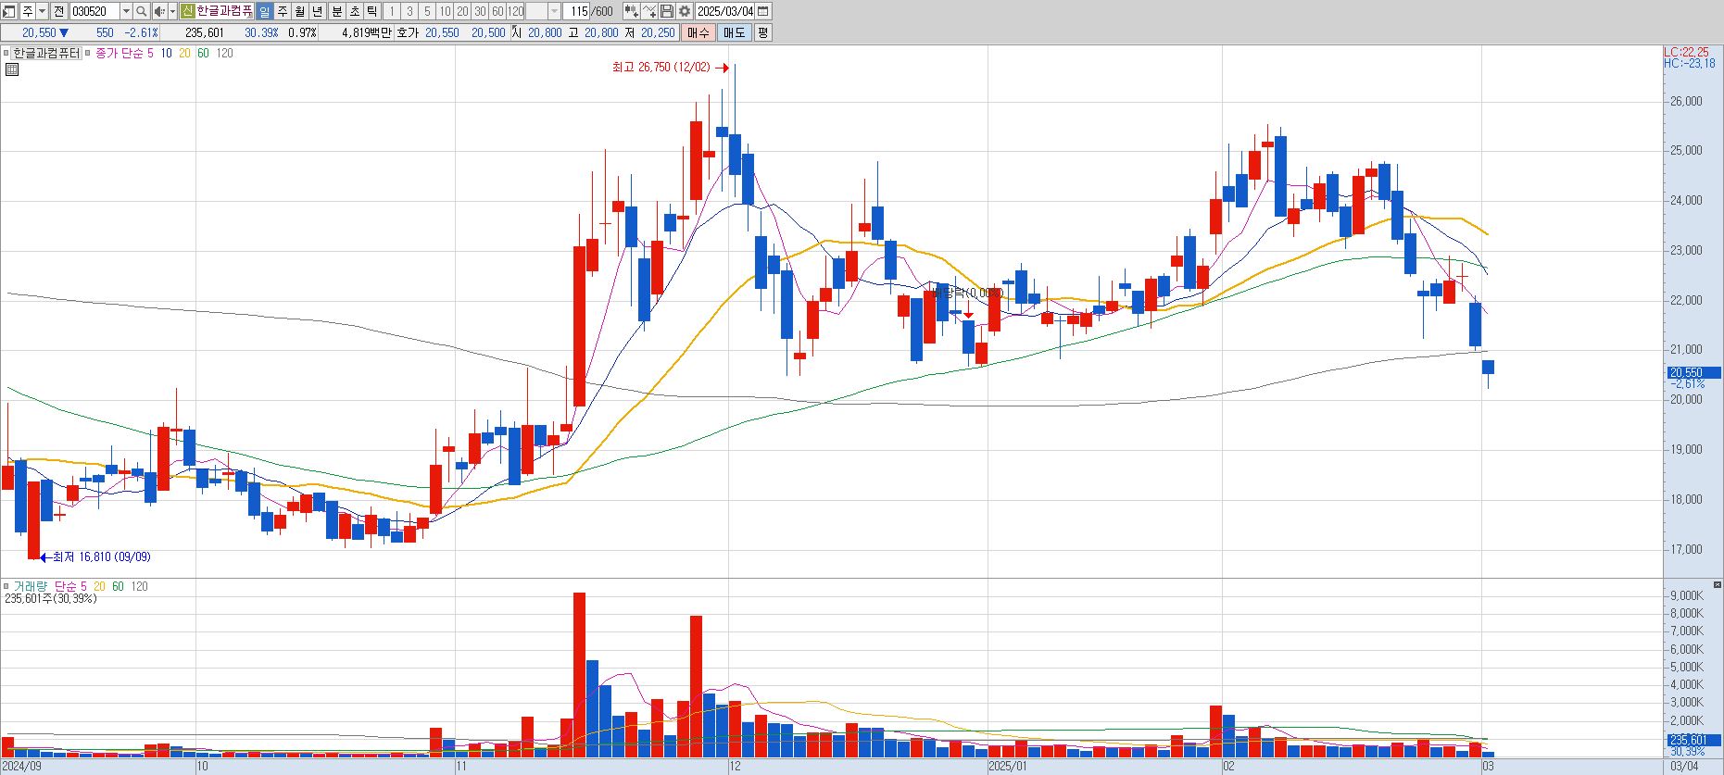Open the 주 type dropdown arrow at top-left
Image resolution: width=1724 pixels, height=775 pixels.
pyautogui.click(x=42, y=11)
